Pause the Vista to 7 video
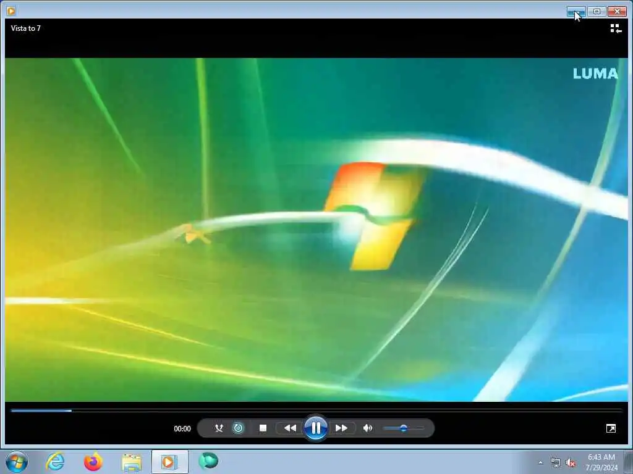This screenshot has height=474, width=633. tap(316, 428)
